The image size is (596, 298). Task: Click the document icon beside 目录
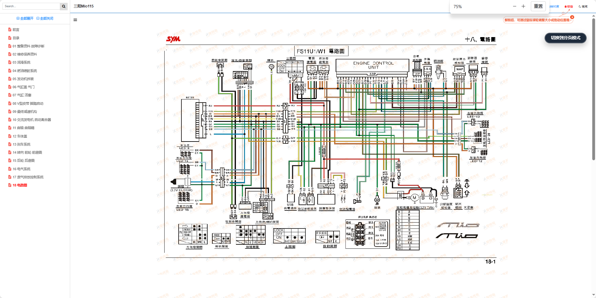click(x=10, y=38)
